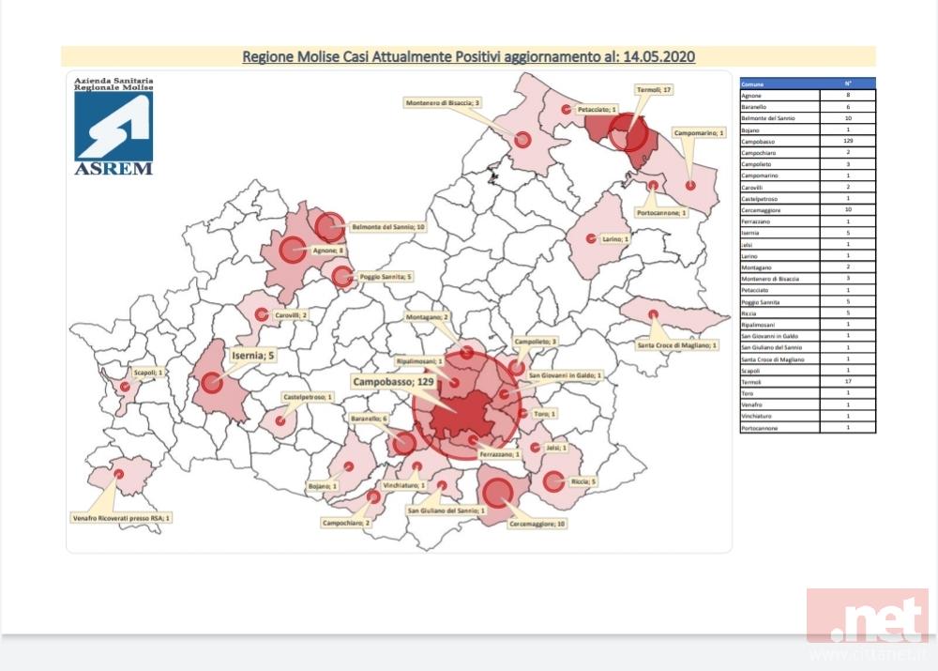Click the Riccia circle marker on map
The height and width of the screenshot is (671, 938).
pos(552,482)
